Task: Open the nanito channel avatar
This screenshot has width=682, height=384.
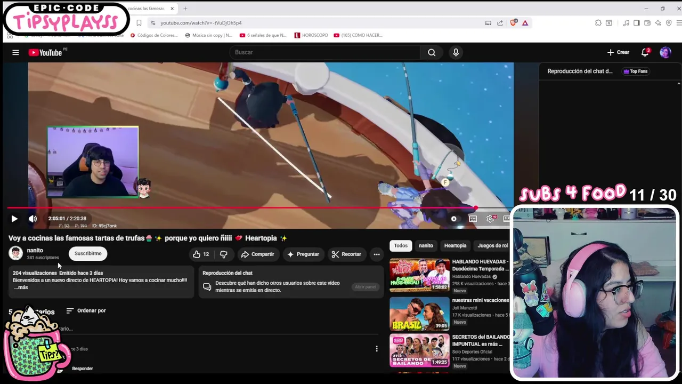Action: (x=15, y=253)
